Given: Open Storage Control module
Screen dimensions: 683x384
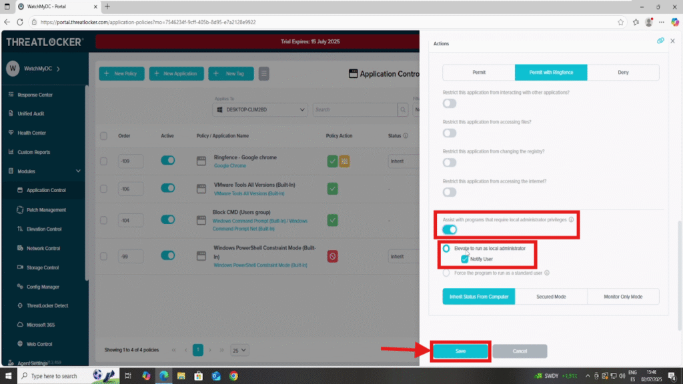Looking at the screenshot, I should [x=42, y=267].
